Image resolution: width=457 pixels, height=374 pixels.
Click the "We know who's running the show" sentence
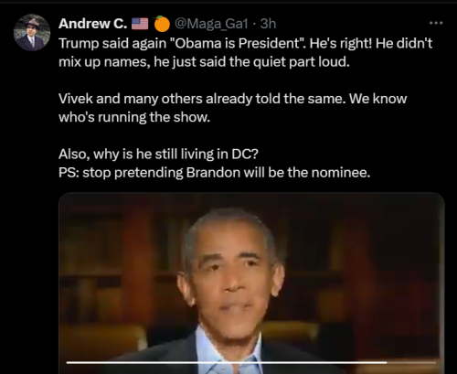(x=232, y=108)
